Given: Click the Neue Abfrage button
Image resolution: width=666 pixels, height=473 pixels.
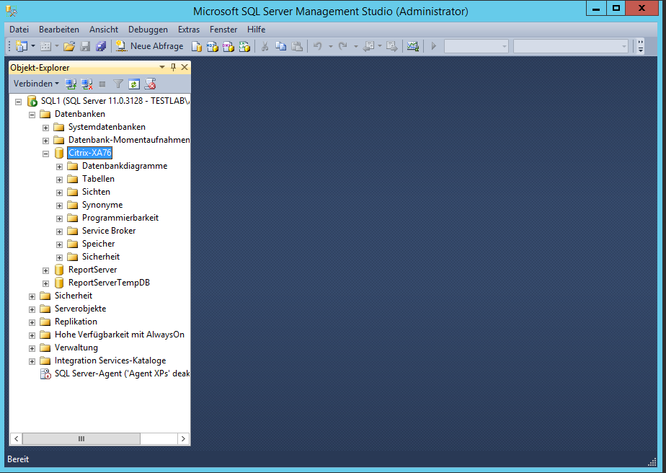Looking at the screenshot, I should (149, 46).
